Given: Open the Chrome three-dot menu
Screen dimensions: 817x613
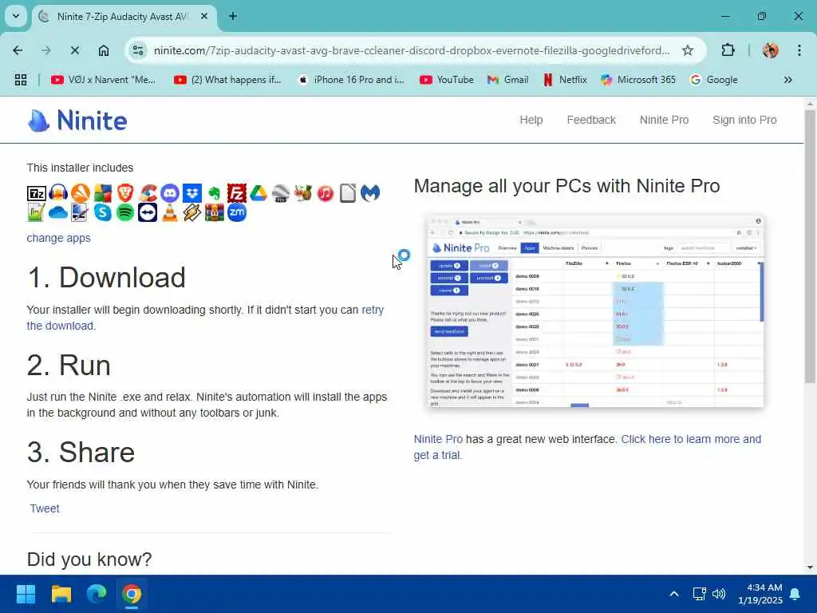Looking at the screenshot, I should coord(799,50).
